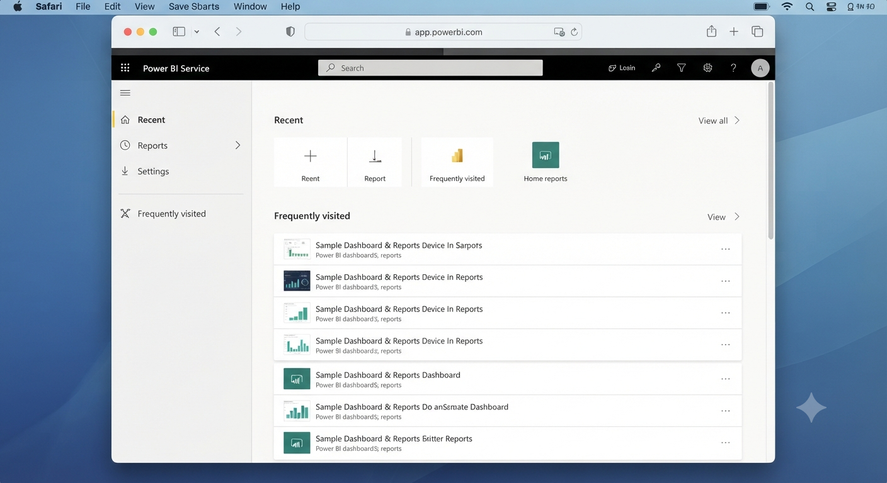Collapse navigation pane with hamburger icon
This screenshot has width=887, height=483.
(x=125, y=93)
